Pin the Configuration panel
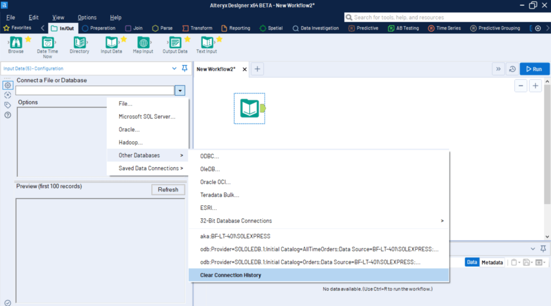551x306 pixels. click(x=185, y=69)
